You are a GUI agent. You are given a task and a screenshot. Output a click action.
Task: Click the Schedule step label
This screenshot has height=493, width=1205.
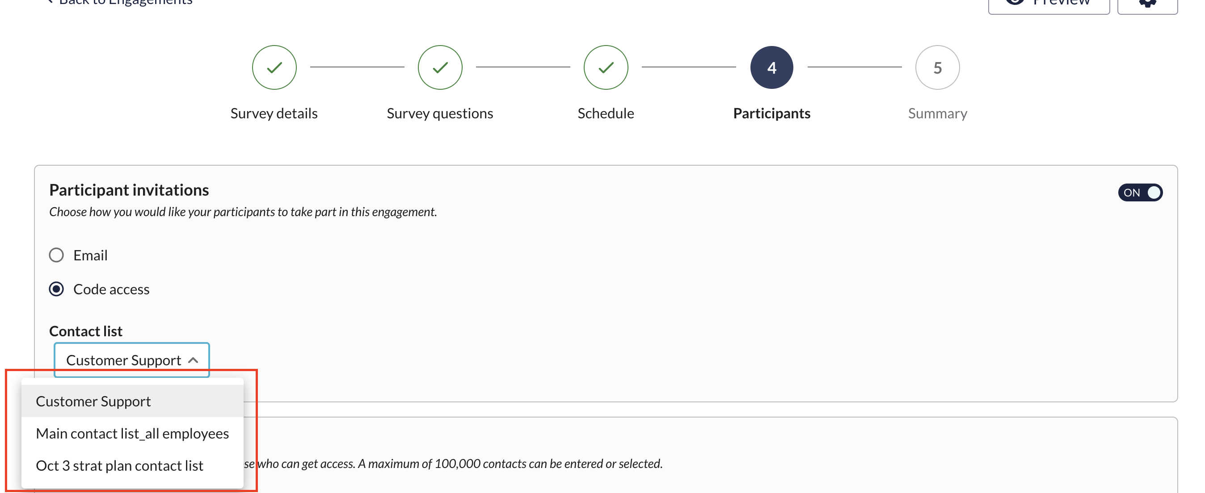click(x=605, y=113)
